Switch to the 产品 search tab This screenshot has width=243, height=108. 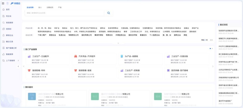(x=60, y=7)
